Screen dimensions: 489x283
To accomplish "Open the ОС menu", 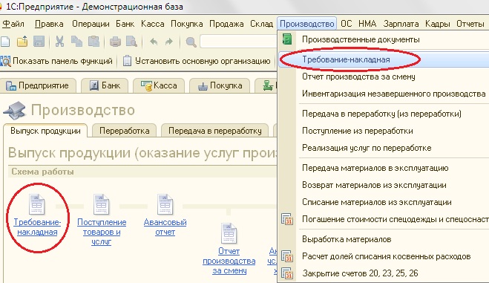I will point(347,24).
